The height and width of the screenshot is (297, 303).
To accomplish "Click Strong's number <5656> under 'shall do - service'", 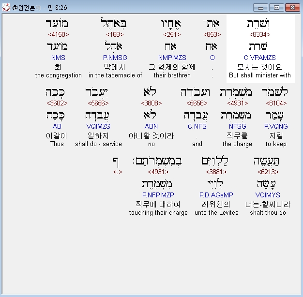I will coord(98,103).
